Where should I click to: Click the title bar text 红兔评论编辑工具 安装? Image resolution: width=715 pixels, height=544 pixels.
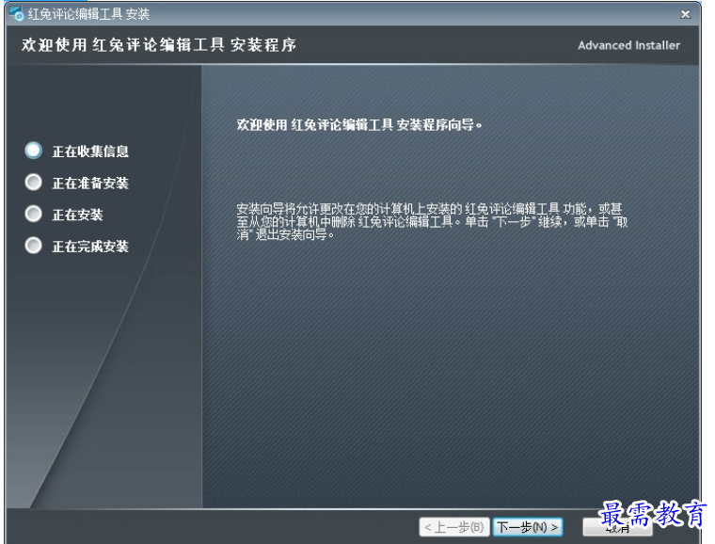point(88,15)
